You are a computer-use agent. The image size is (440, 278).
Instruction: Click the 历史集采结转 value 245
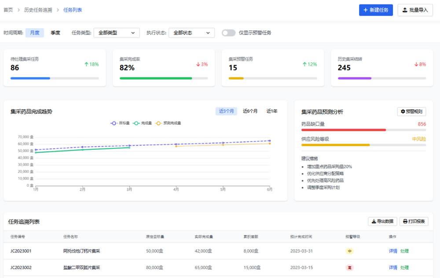[344, 68]
